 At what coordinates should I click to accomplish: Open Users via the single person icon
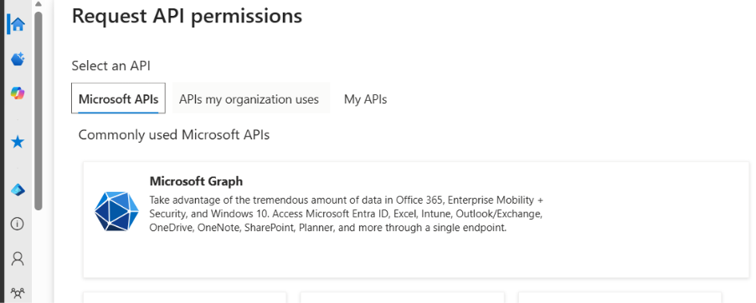coord(18,259)
